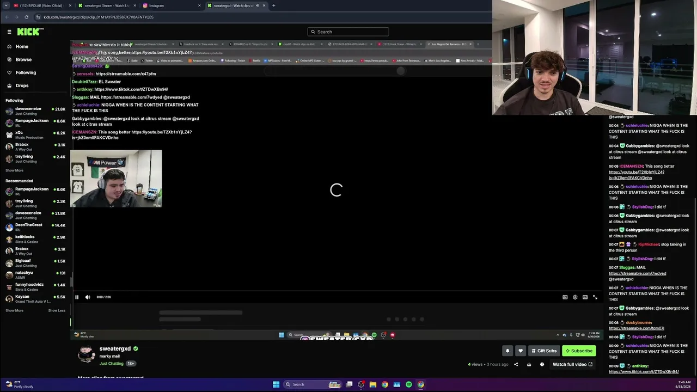Screen dimensions: 697x392
Task: Open davooxeneize channel in Following list
Action: 35,111
